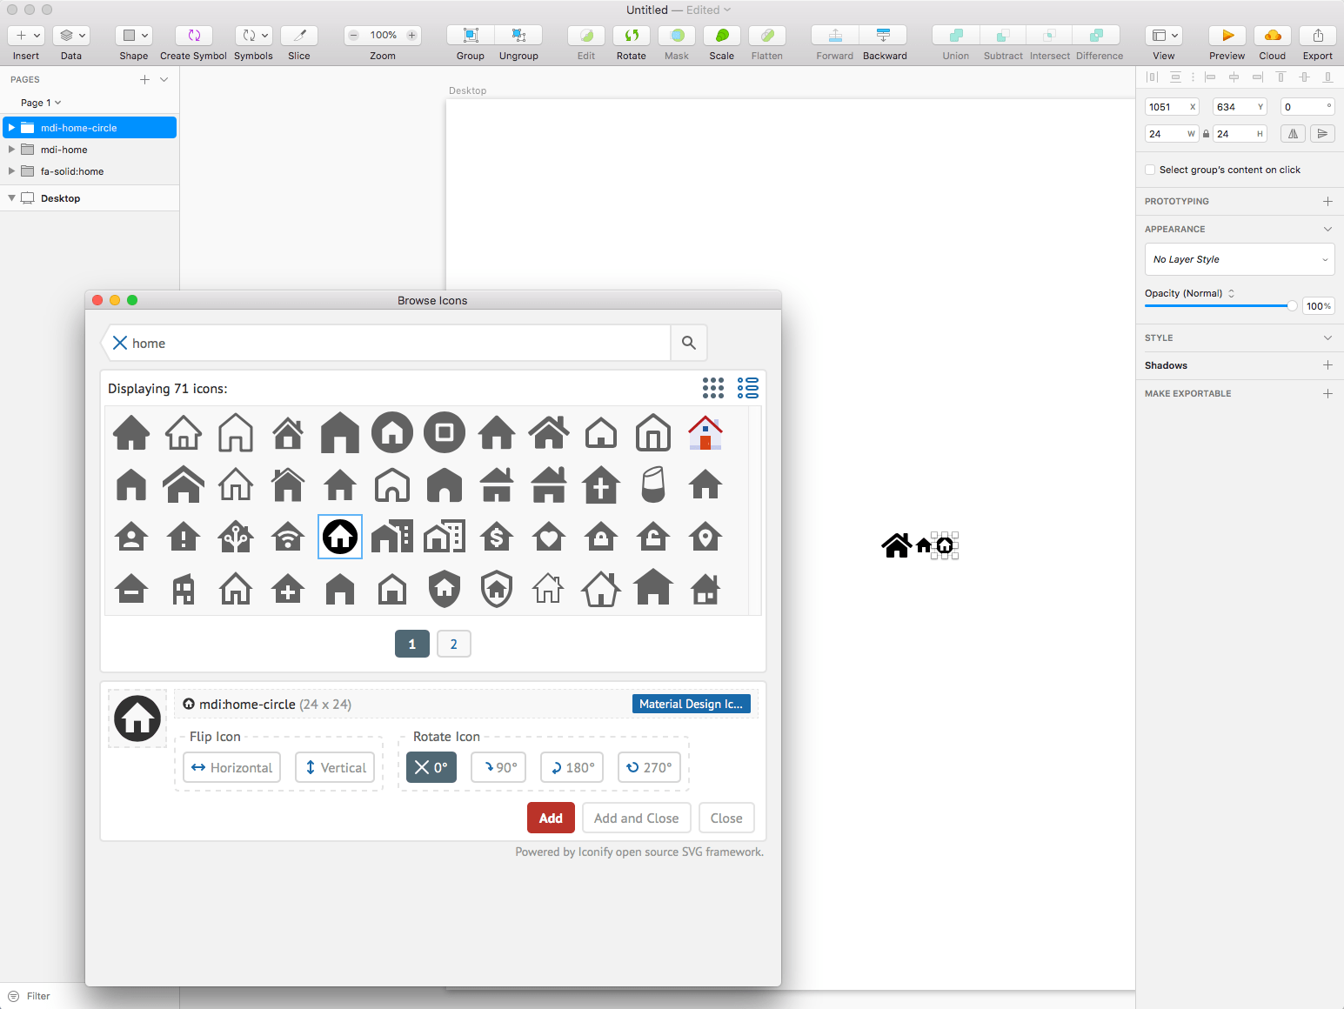The height and width of the screenshot is (1009, 1344).
Task: Click the Union boolean icon
Action: (956, 36)
